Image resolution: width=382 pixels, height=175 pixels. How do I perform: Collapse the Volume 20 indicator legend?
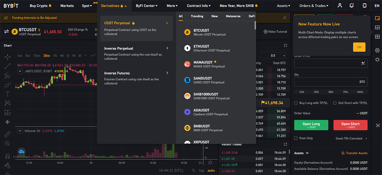click(x=20, y=131)
